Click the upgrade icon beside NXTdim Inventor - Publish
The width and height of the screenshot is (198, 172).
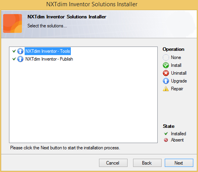click(x=20, y=59)
